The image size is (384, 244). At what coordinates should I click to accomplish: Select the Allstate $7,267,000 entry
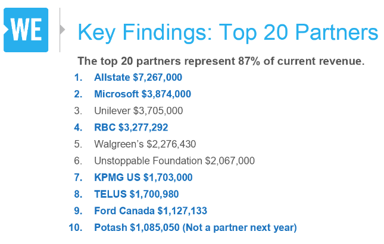tap(138, 77)
